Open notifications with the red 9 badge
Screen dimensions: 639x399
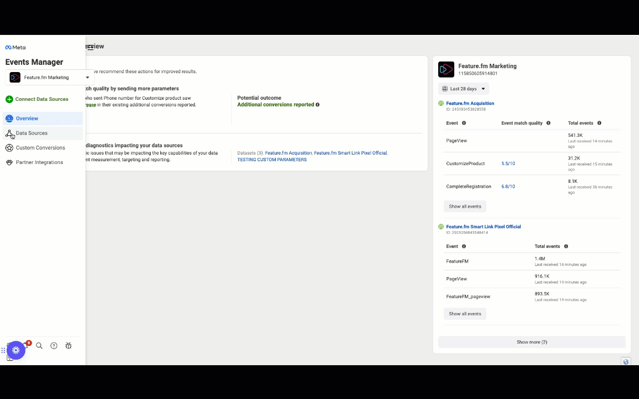(x=27, y=345)
